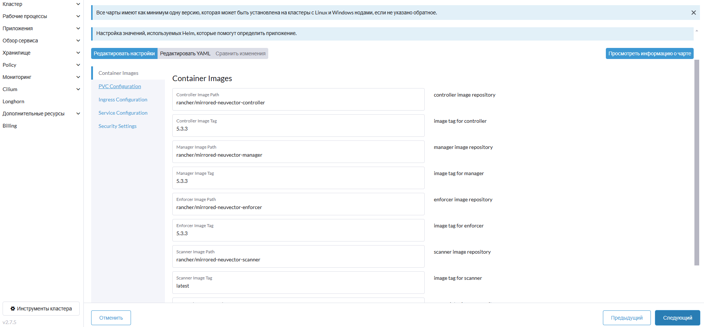Open Billing in the sidebar

pyautogui.click(x=10, y=126)
